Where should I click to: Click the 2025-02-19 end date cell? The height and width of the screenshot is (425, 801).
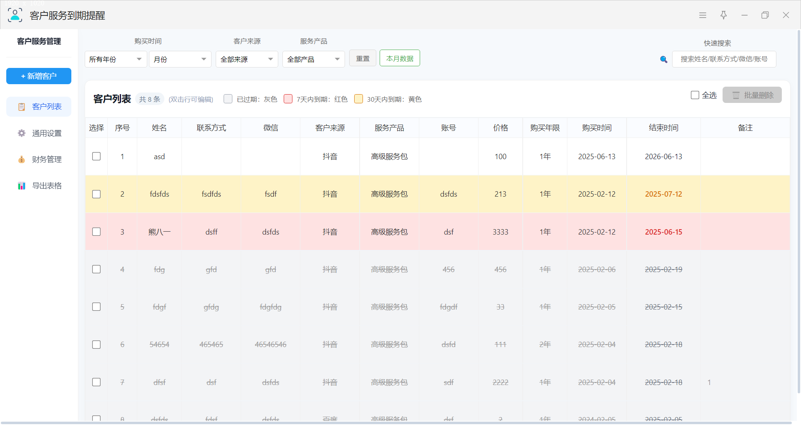pos(663,270)
